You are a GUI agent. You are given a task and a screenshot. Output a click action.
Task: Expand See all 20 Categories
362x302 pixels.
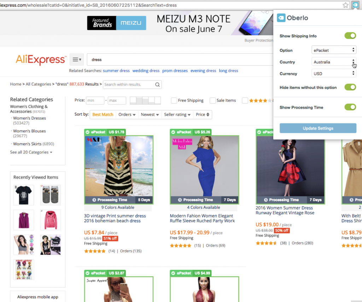[31, 152]
